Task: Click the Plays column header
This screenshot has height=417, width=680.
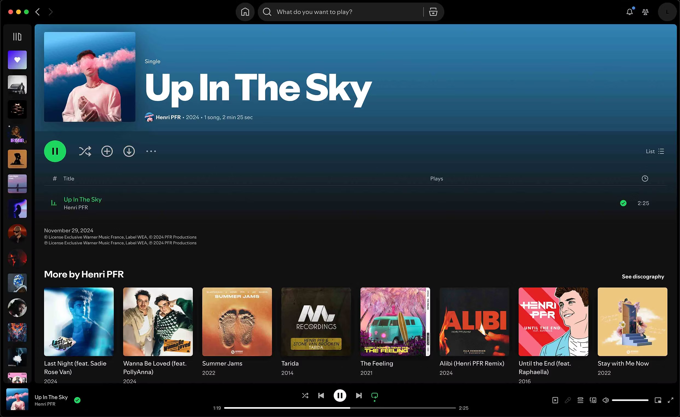Action: point(437,179)
